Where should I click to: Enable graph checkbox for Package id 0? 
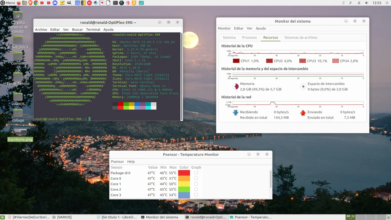coord(196,173)
